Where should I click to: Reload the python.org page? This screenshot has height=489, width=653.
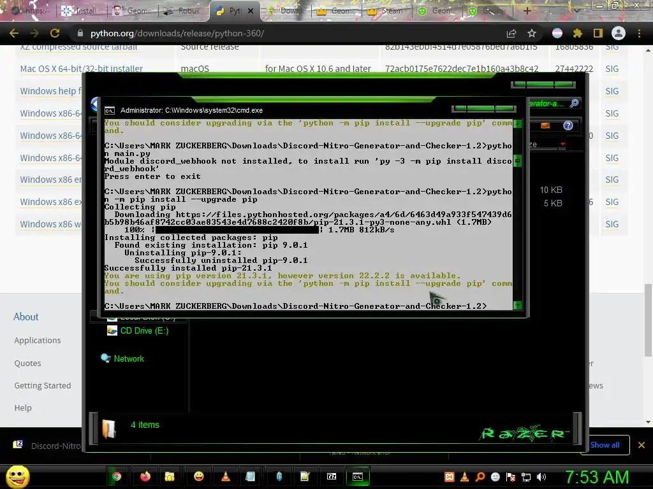(55, 33)
